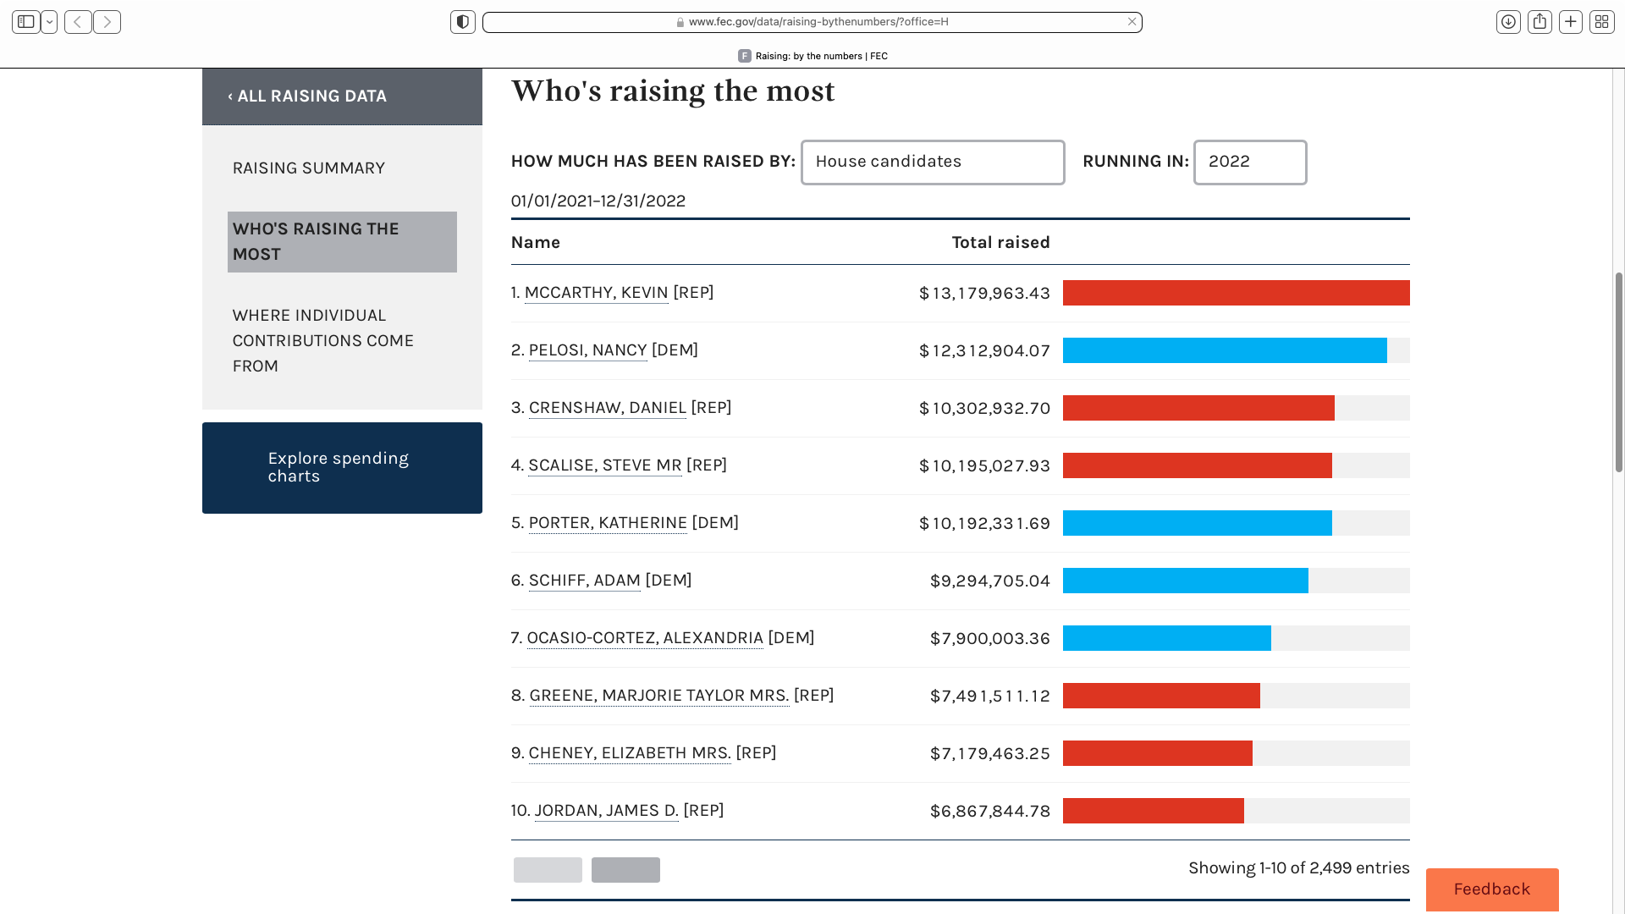The width and height of the screenshot is (1625, 914).
Task: Click the orange Feedback button
Action: click(1491, 889)
